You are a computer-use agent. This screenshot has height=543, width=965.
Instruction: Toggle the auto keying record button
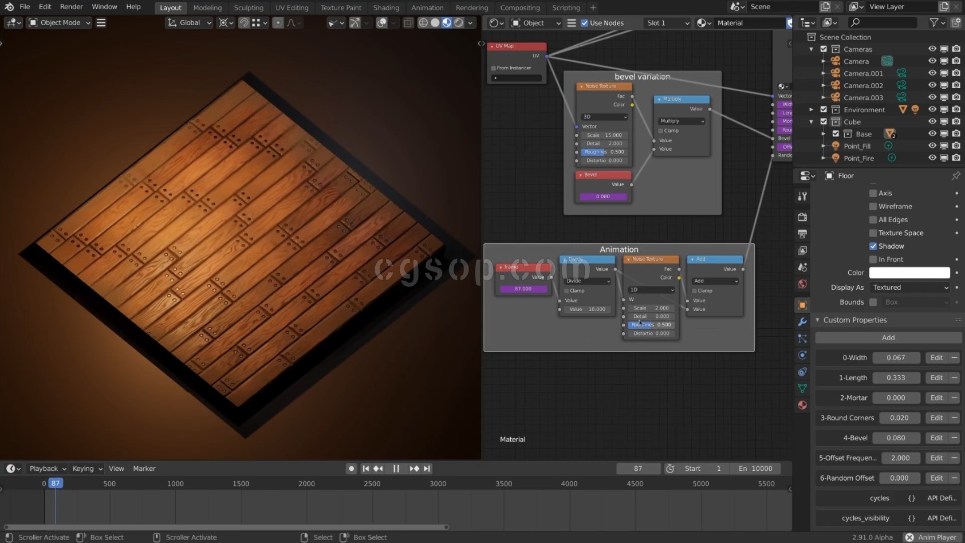(x=351, y=469)
